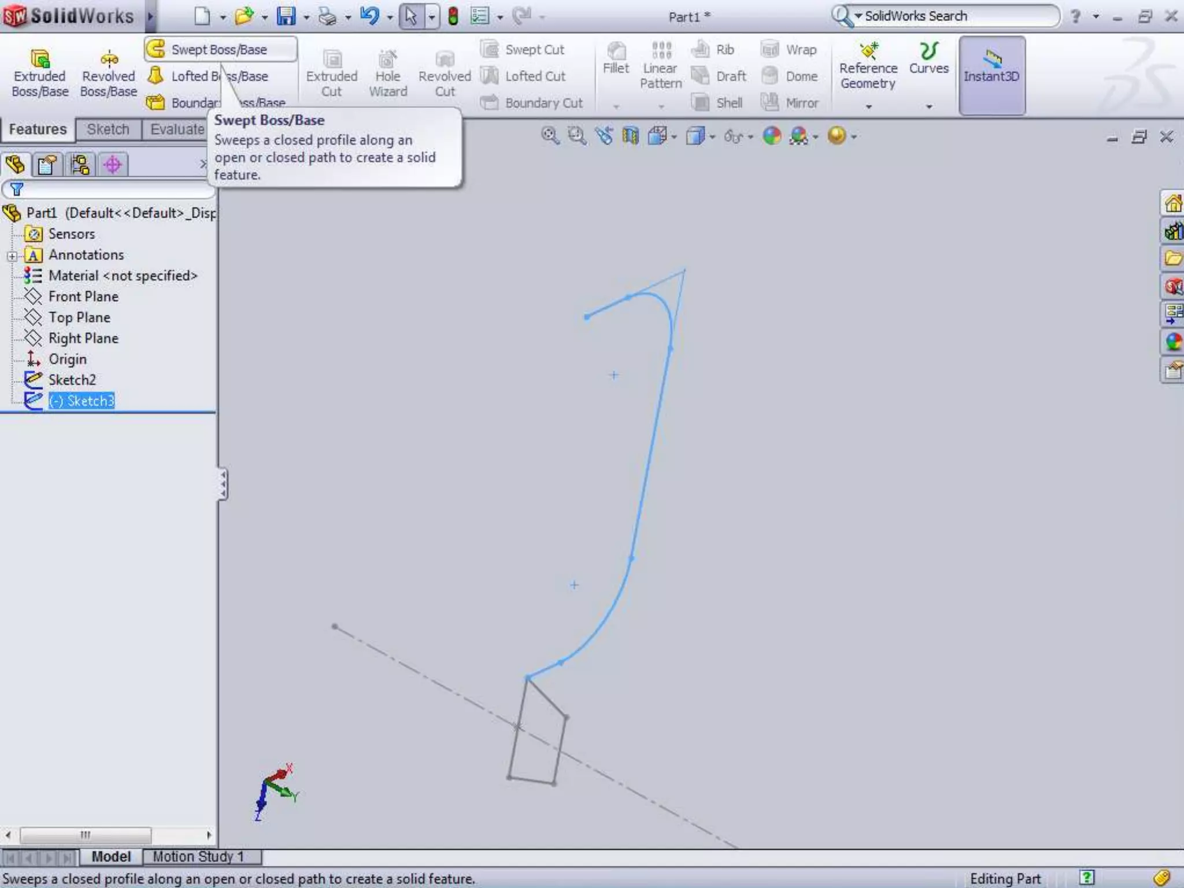The width and height of the screenshot is (1184, 888).
Task: Click the Curves tool icon
Action: click(928, 52)
